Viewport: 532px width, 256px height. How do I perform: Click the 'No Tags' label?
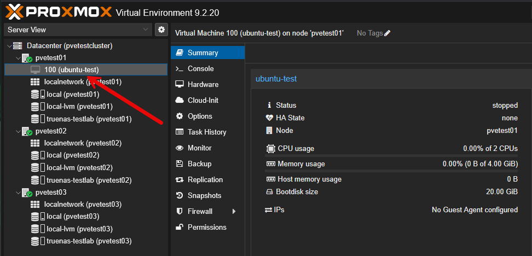point(370,33)
